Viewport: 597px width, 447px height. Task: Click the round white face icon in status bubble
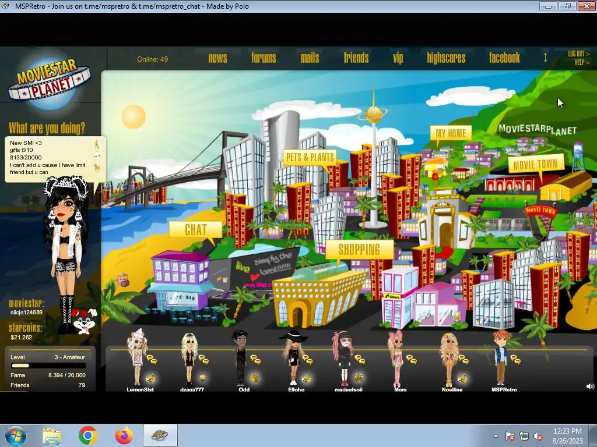pos(97,155)
